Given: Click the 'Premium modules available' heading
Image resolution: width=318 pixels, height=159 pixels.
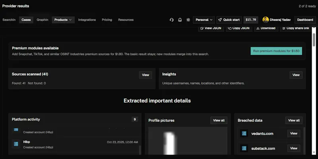Looking at the screenshot, I should pos(35,48).
